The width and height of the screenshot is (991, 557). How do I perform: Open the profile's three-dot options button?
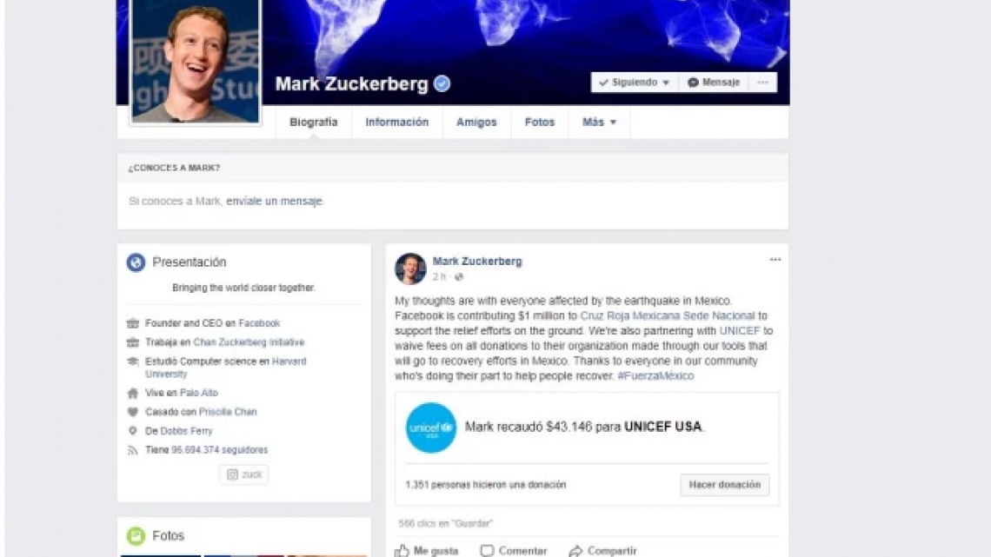pos(763,83)
